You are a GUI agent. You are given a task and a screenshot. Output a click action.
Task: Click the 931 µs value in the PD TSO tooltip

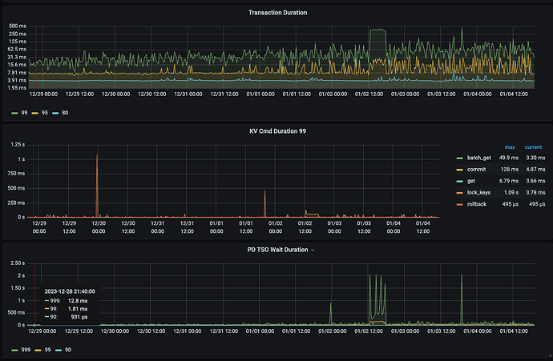point(79,317)
